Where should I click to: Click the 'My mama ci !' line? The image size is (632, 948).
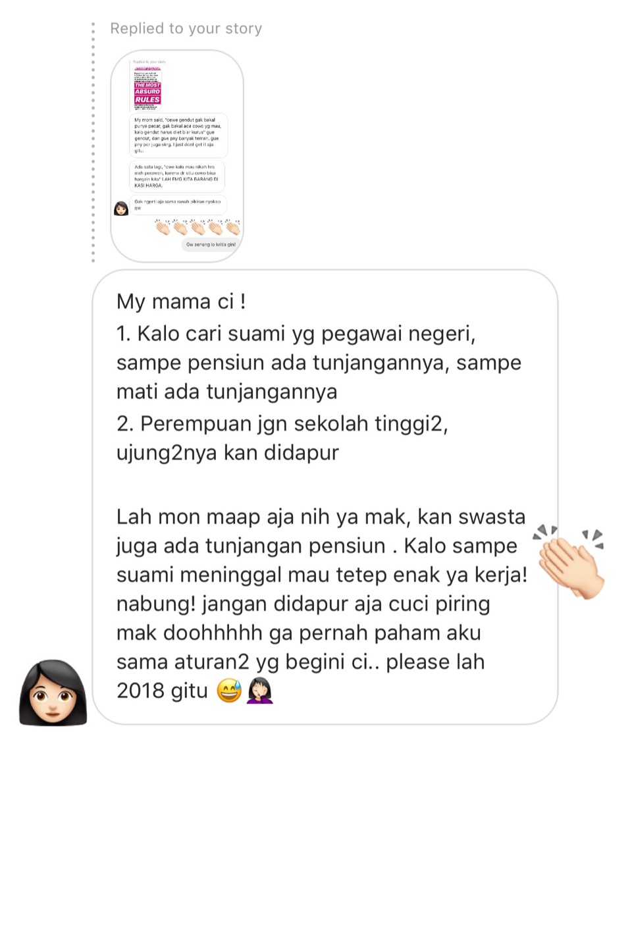(x=181, y=302)
